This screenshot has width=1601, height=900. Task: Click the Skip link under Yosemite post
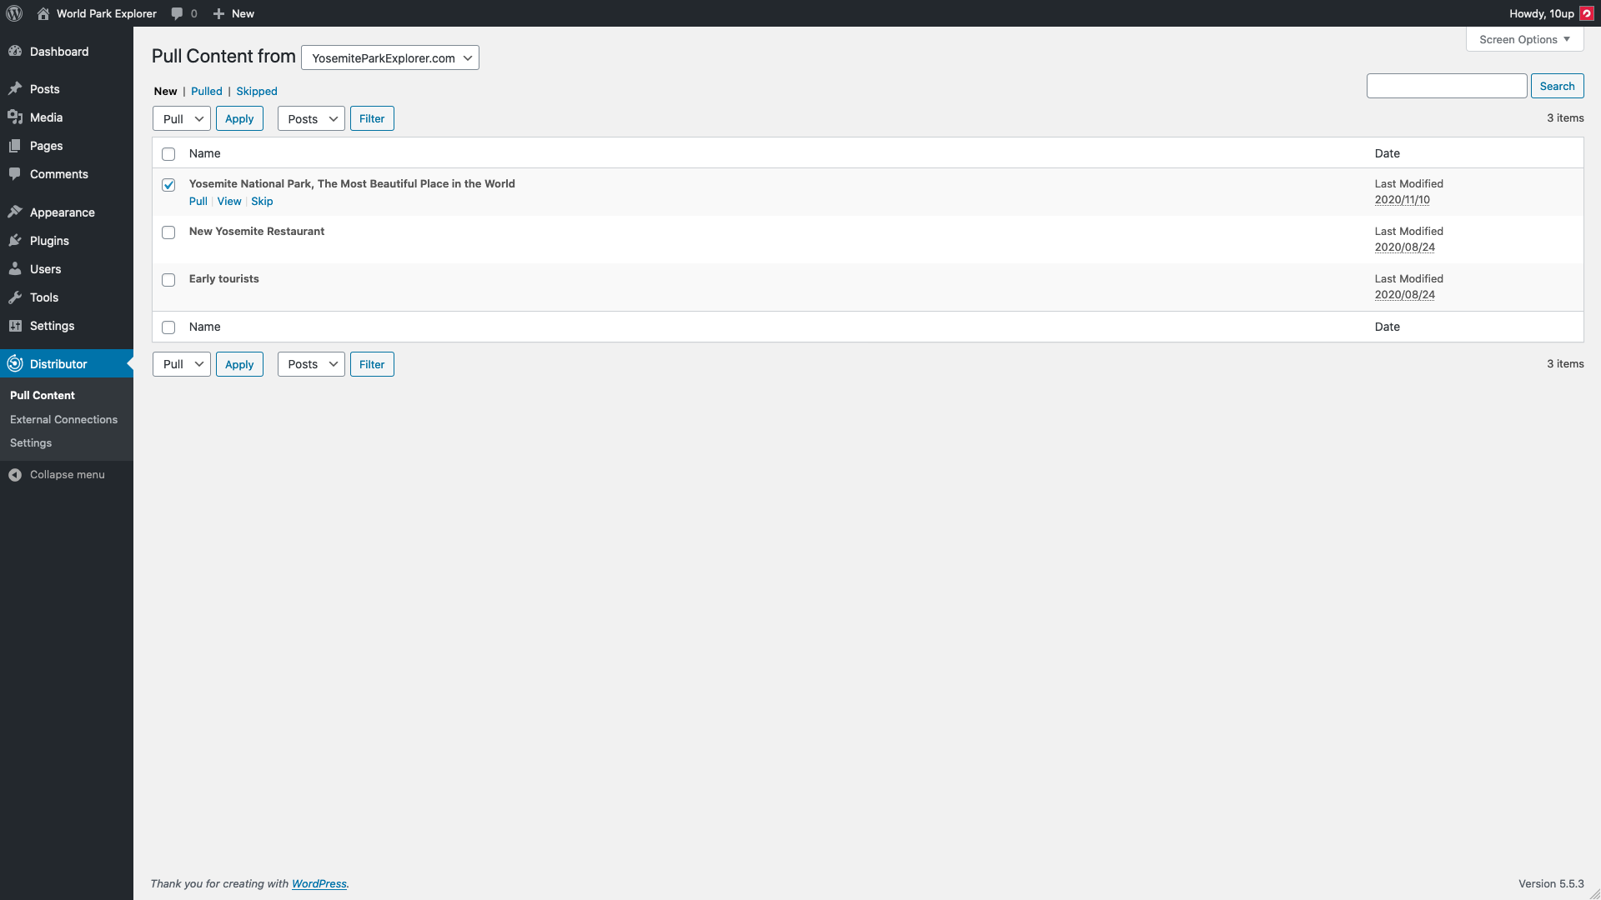coord(262,202)
